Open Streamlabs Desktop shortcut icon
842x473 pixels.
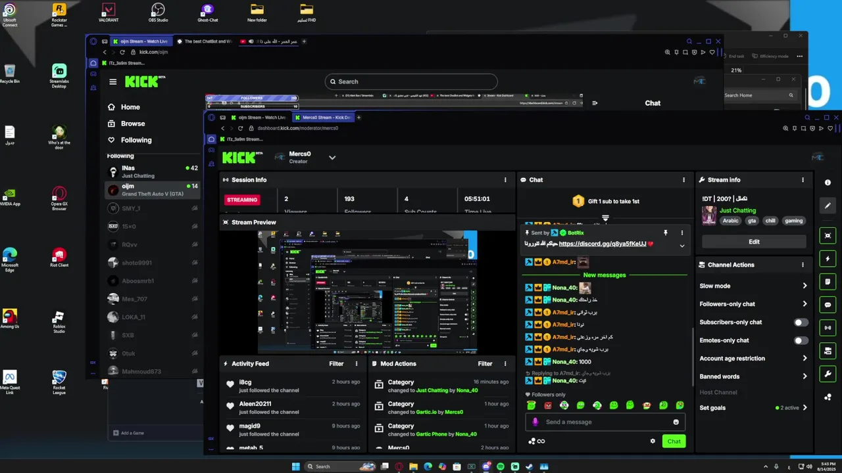pyautogui.click(x=59, y=76)
